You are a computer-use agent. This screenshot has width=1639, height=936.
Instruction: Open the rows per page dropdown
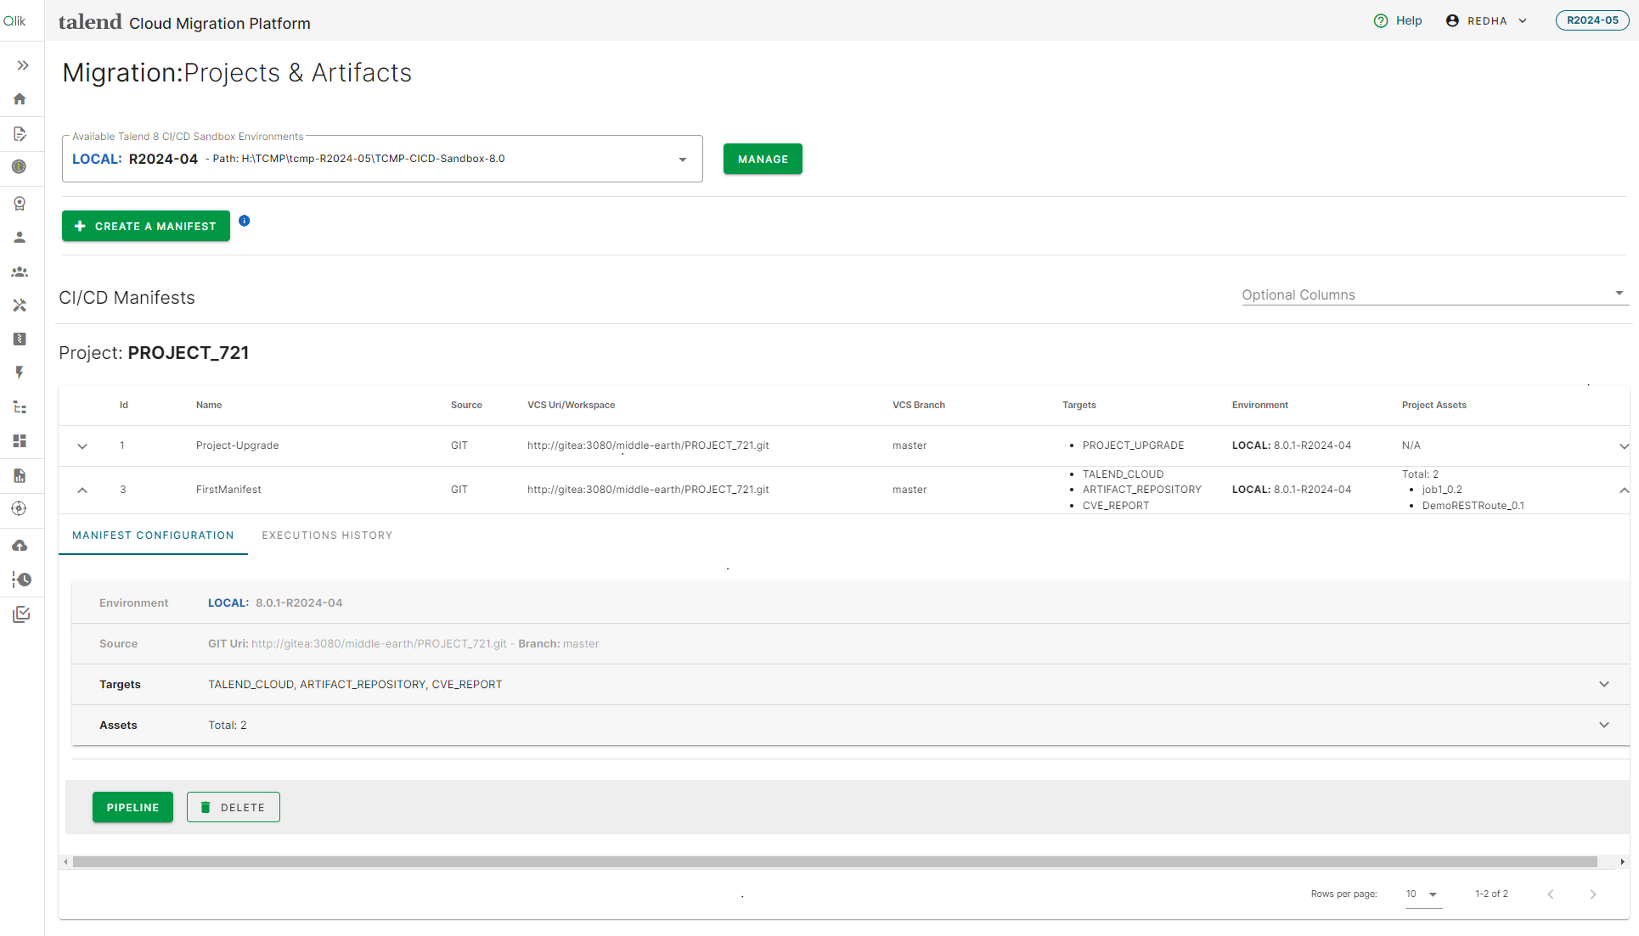1423,894
